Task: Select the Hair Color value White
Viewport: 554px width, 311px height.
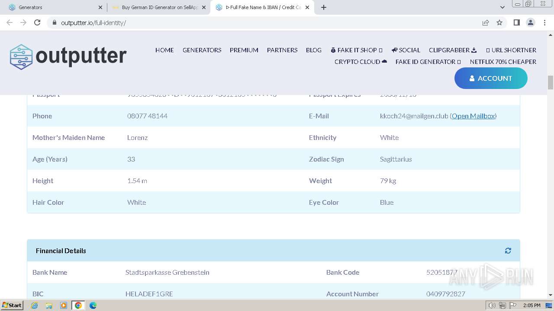Action: point(136,202)
